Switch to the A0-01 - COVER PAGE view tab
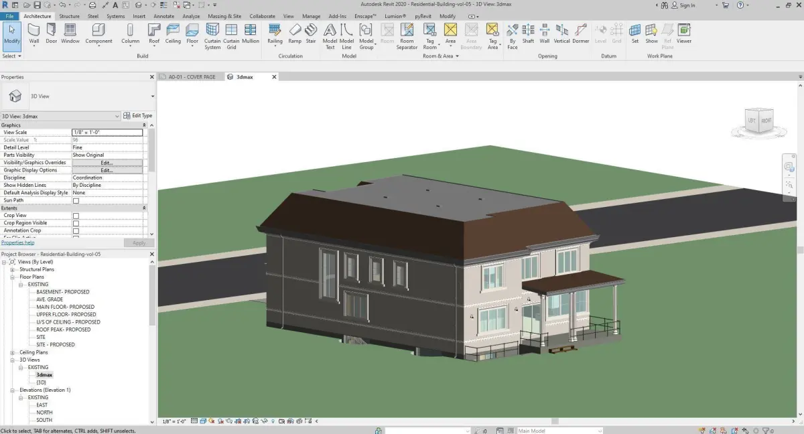804x434 pixels. click(x=191, y=77)
